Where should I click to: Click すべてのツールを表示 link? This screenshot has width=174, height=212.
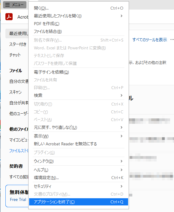click(150, 40)
